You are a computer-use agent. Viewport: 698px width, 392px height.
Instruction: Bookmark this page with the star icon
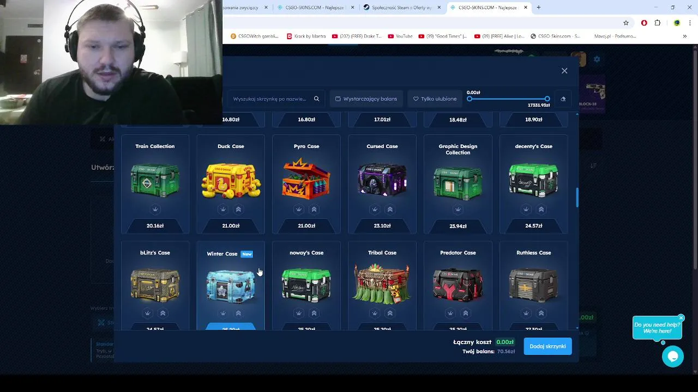pyautogui.click(x=626, y=23)
